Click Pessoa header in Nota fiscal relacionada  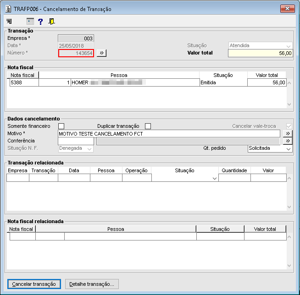pos(116,229)
